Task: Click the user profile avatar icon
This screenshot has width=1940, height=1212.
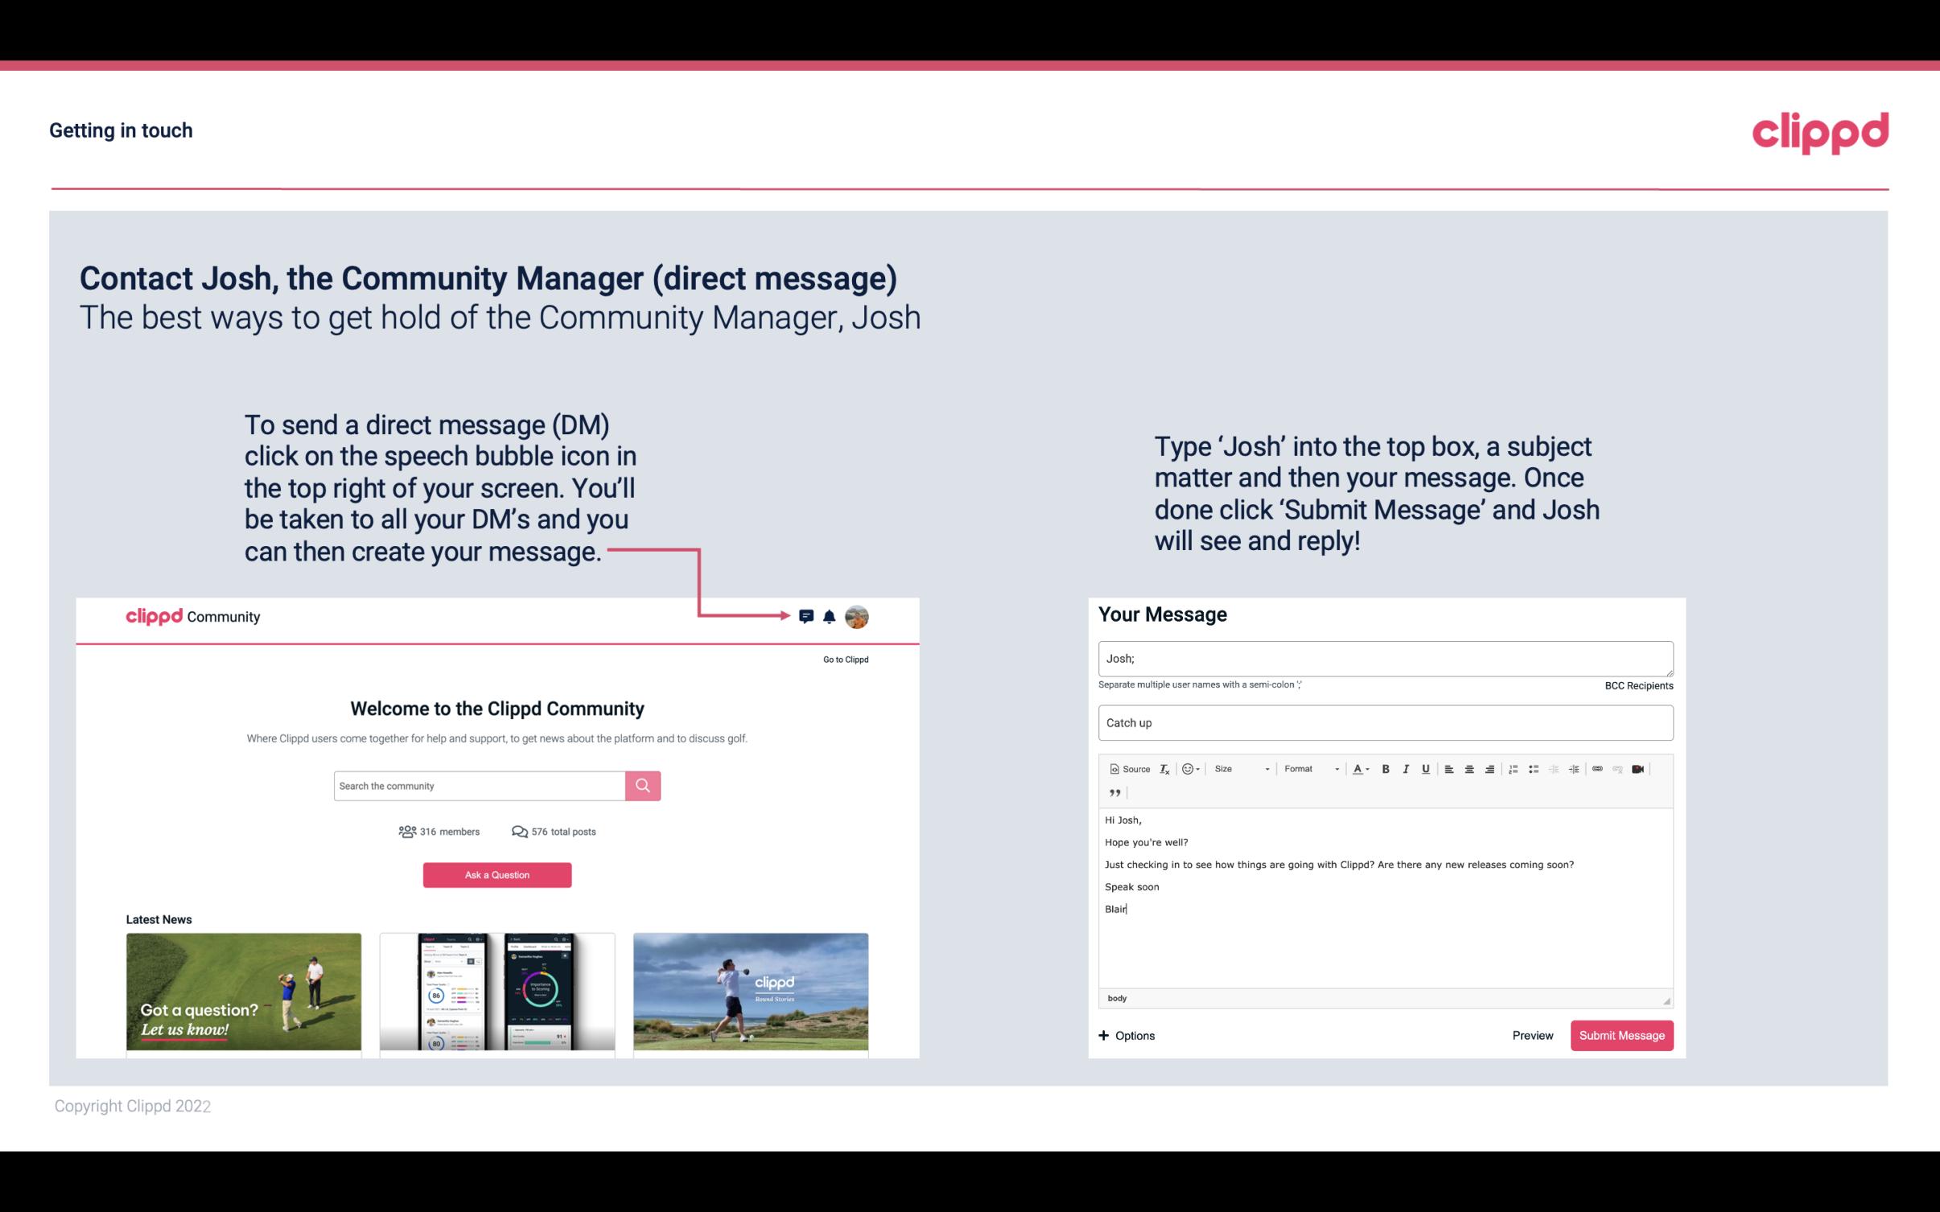Action: [856, 617]
